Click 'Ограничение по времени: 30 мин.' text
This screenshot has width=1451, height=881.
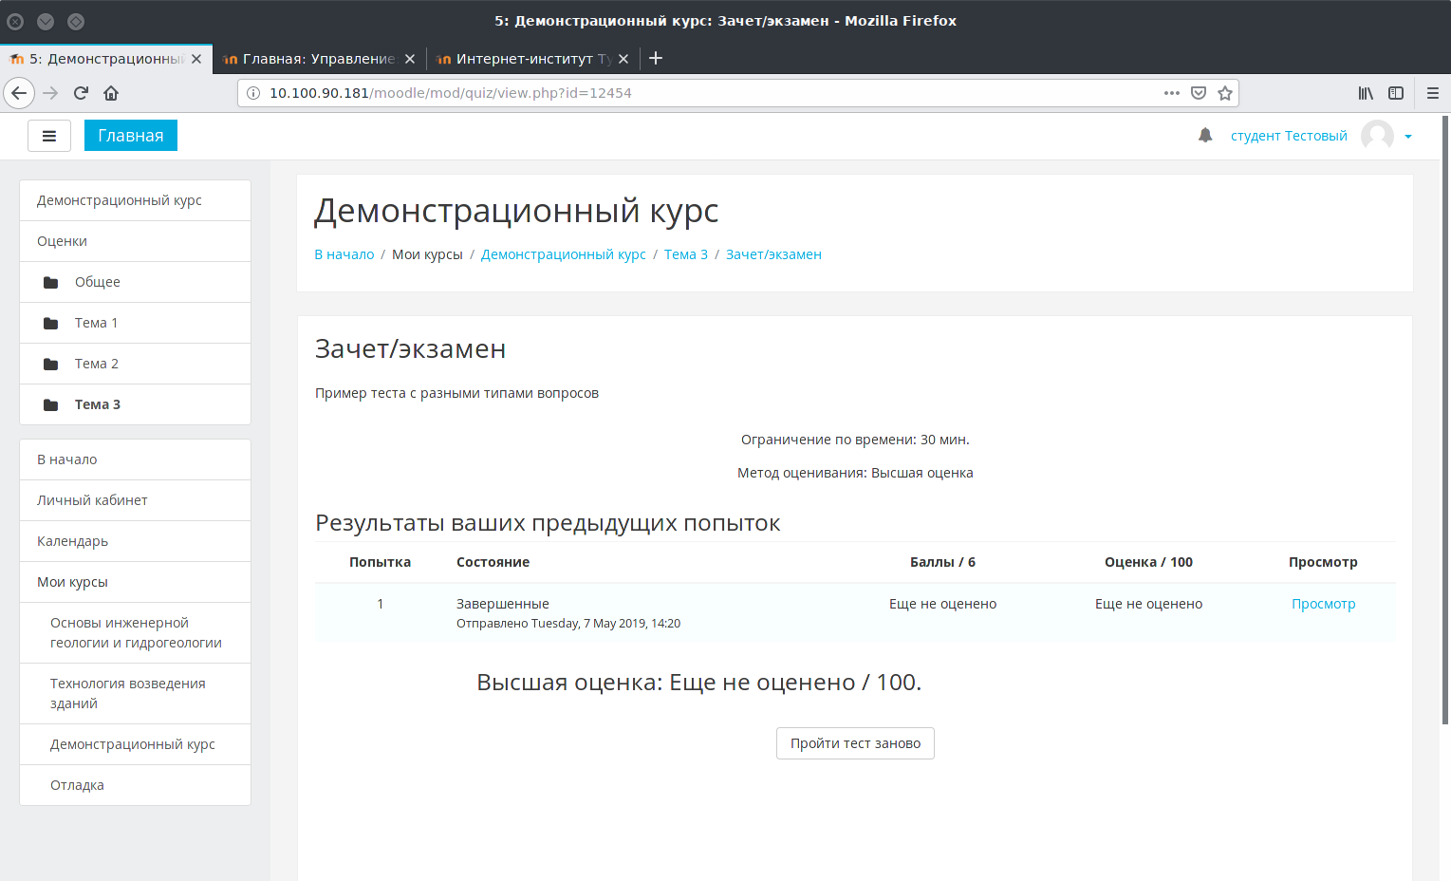(855, 440)
